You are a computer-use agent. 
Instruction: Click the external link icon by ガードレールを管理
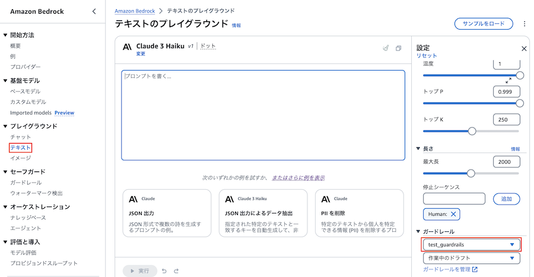pyautogui.click(x=475, y=269)
